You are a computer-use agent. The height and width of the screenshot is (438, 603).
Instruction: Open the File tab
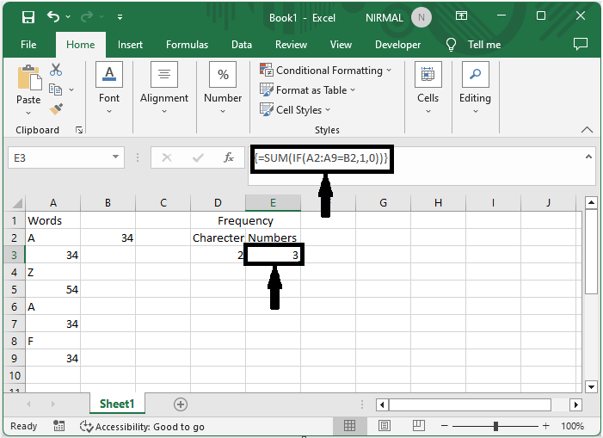(28, 45)
